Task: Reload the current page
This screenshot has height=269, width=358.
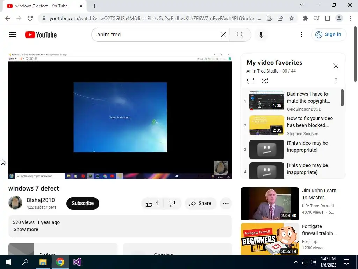Action: tap(30, 18)
